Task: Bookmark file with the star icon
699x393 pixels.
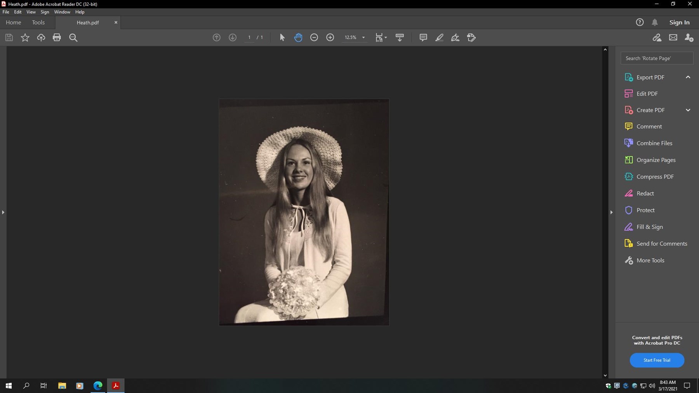Action: [x=25, y=38]
